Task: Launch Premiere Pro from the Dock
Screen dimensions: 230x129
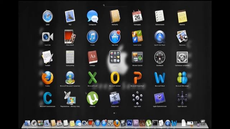Action: (136, 123)
